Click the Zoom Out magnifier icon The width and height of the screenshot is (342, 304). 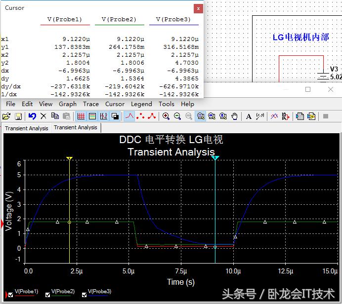pos(177,116)
